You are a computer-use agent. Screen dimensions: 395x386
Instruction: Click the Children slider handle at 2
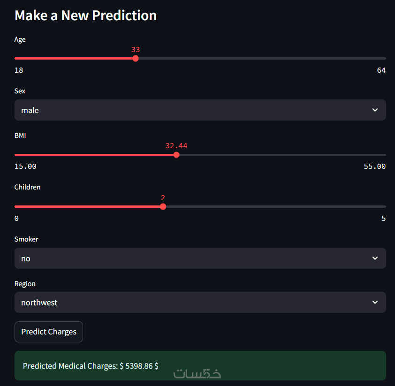[163, 206]
